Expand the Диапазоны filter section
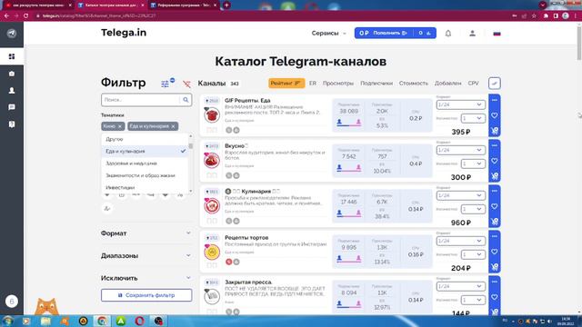Viewport: 582px width, 327px height. pos(146,256)
